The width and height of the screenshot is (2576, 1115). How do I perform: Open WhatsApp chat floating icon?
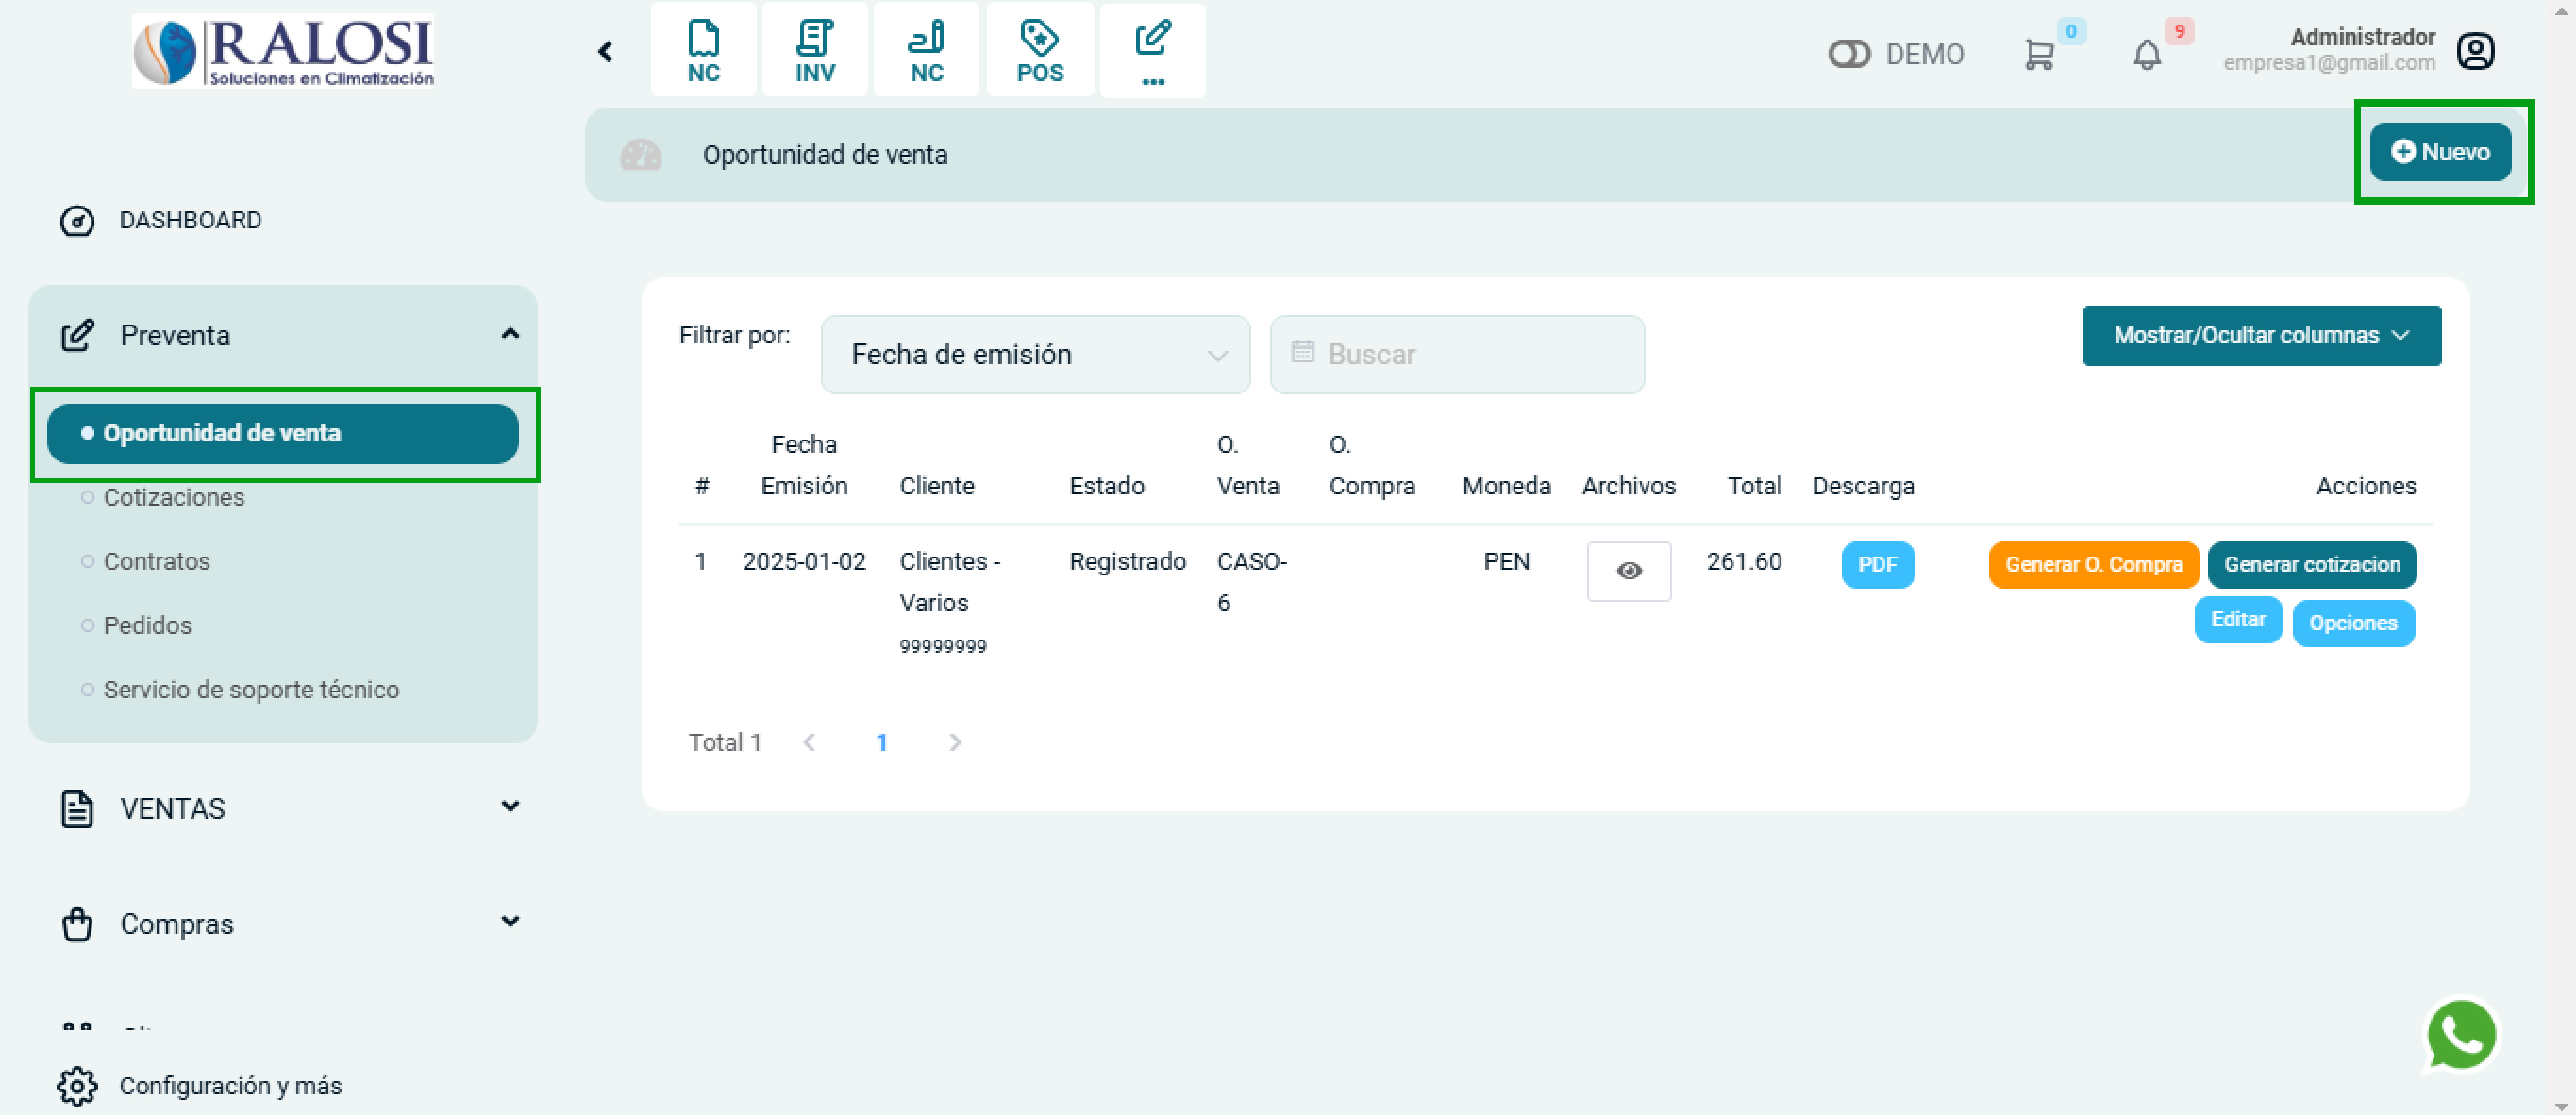(x=2460, y=1035)
